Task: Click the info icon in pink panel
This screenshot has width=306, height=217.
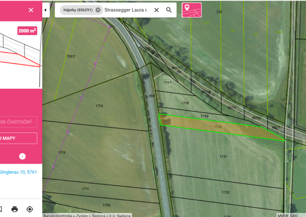Action: [x=22, y=156]
